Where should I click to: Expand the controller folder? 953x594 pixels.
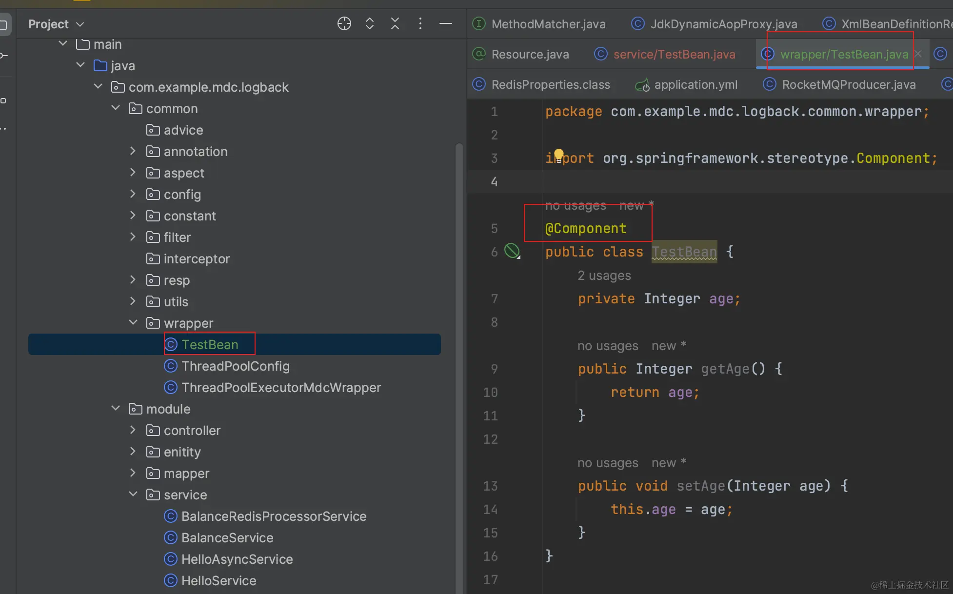(133, 430)
